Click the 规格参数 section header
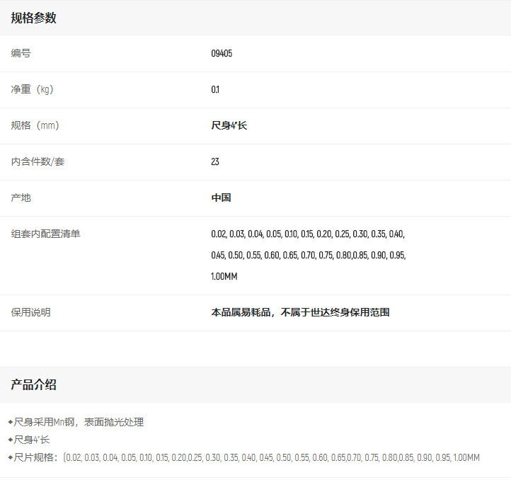This screenshot has width=511, height=480. (x=33, y=18)
